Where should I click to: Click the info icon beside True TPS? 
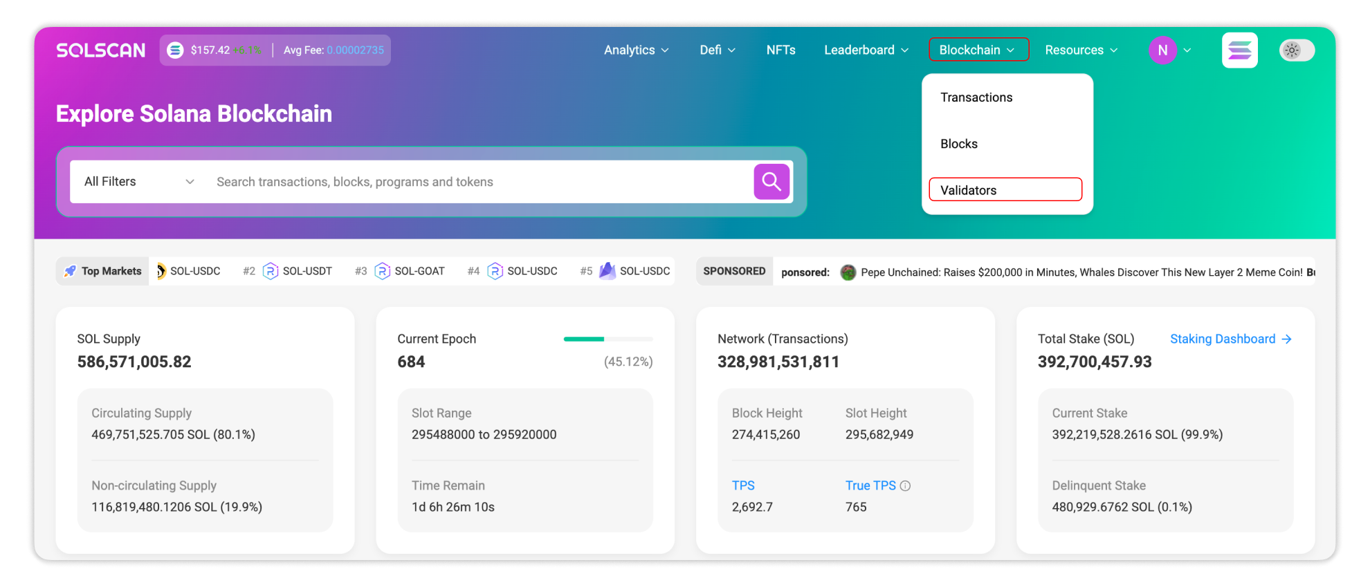click(x=905, y=486)
